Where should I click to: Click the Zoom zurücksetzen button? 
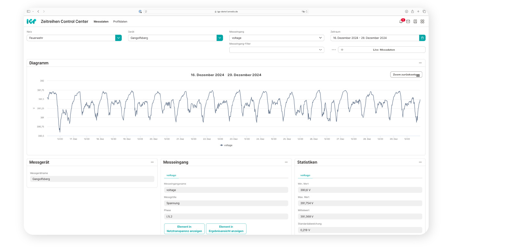[406, 75]
